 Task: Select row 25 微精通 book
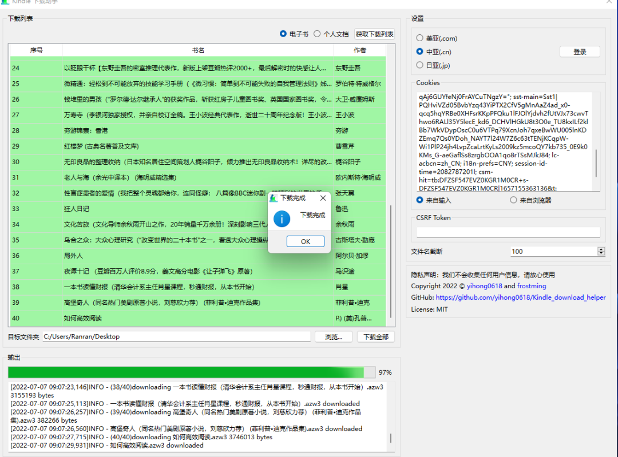click(x=198, y=84)
